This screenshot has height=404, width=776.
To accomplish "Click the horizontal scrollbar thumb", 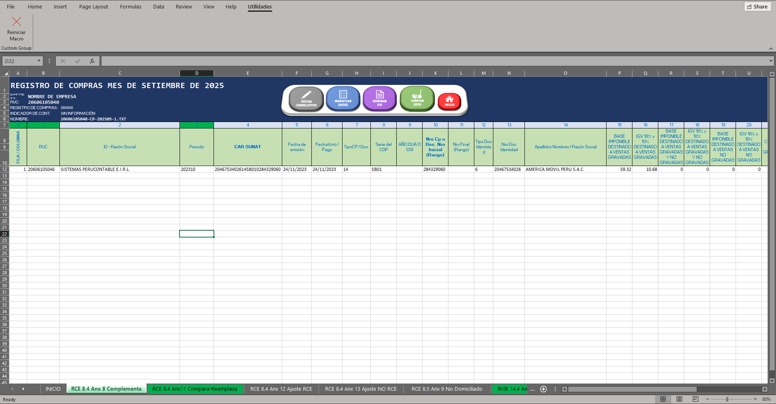I will click(632, 389).
